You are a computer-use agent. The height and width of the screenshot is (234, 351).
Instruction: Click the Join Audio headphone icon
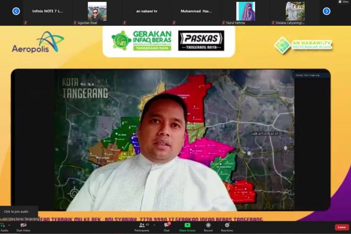point(3,225)
